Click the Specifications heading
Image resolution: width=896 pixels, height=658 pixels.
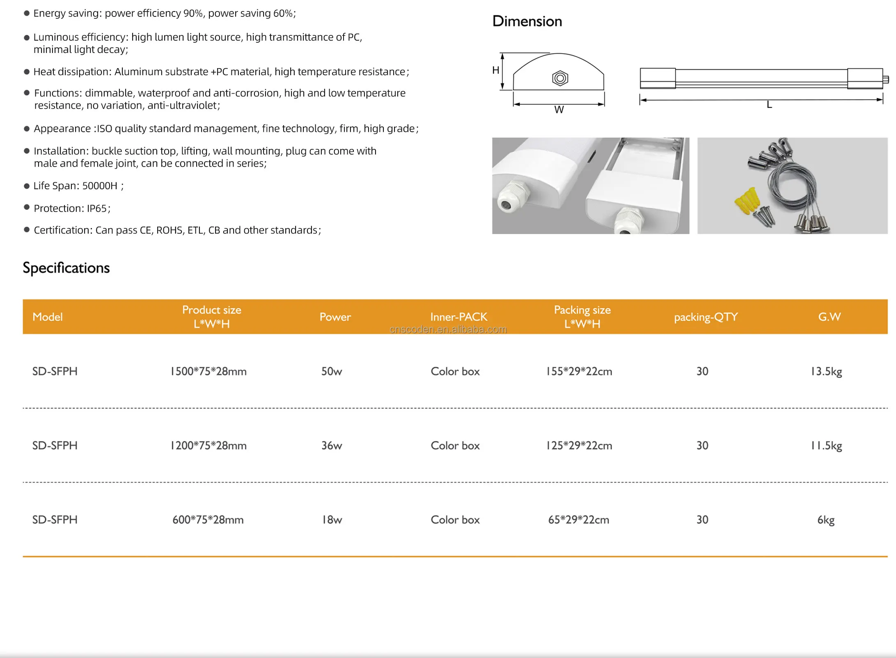66,268
